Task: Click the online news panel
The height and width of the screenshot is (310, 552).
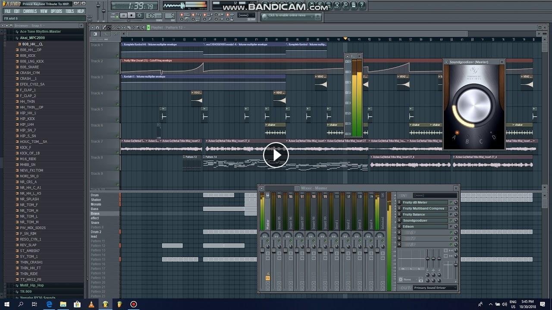Action: (x=292, y=16)
